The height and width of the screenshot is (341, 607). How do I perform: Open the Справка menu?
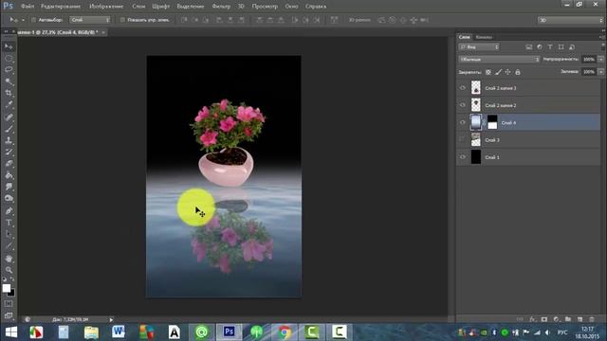click(316, 7)
